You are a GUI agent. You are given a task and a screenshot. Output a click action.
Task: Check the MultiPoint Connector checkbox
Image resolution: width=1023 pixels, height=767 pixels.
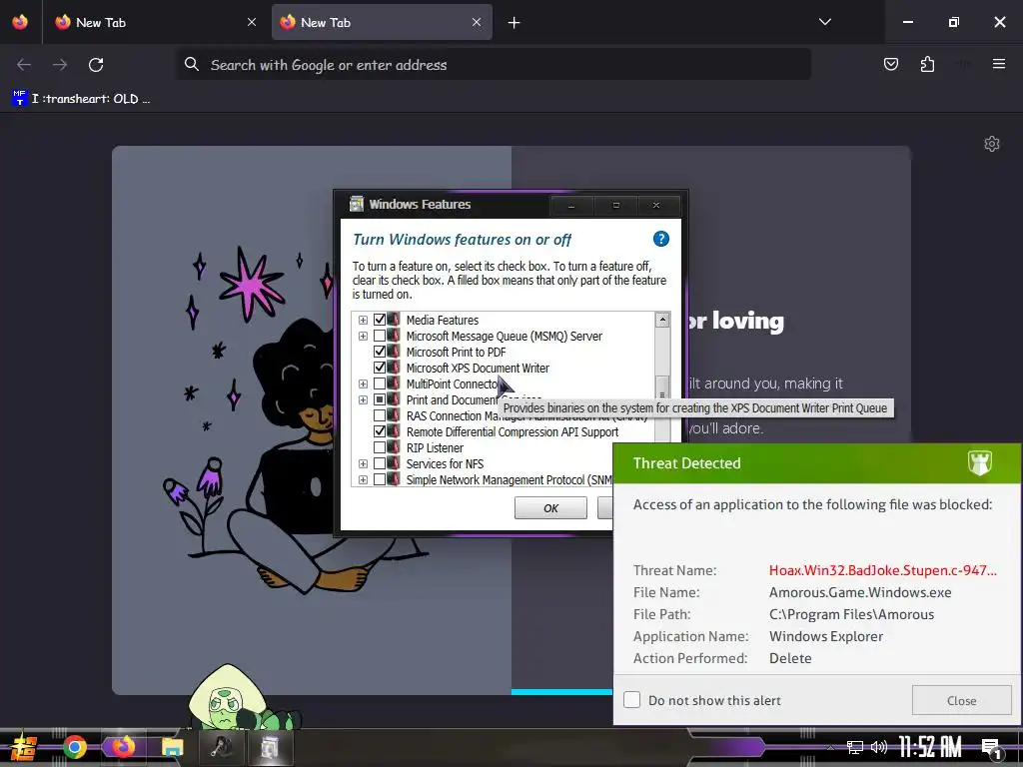tap(380, 383)
